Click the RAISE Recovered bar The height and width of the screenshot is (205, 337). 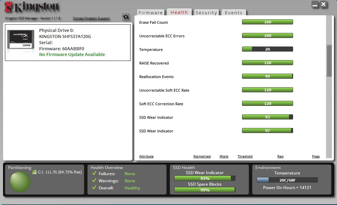267,63
